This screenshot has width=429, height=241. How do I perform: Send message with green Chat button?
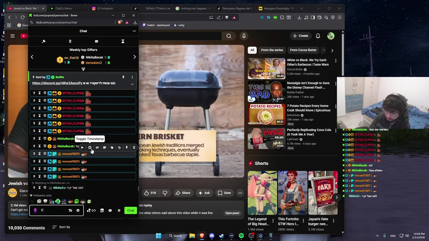tap(131, 211)
